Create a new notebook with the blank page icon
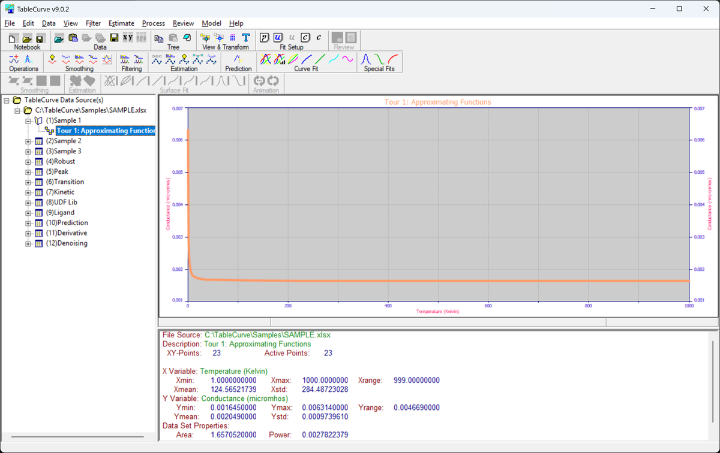The width and height of the screenshot is (720, 453). [13, 38]
